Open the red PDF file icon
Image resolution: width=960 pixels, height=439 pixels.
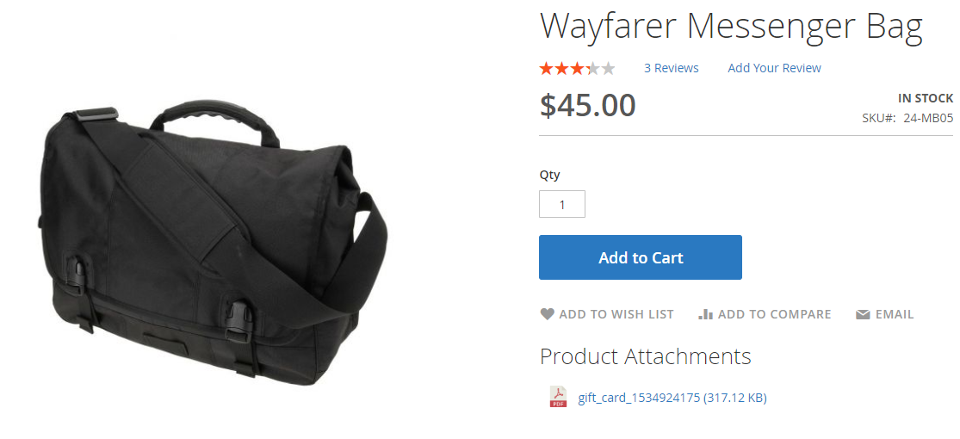click(x=558, y=397)
